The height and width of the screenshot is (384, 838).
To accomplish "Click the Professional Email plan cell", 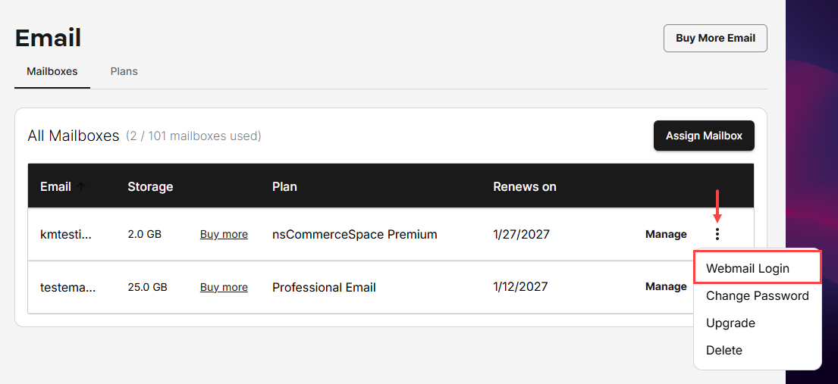I will tap(325, 287).
